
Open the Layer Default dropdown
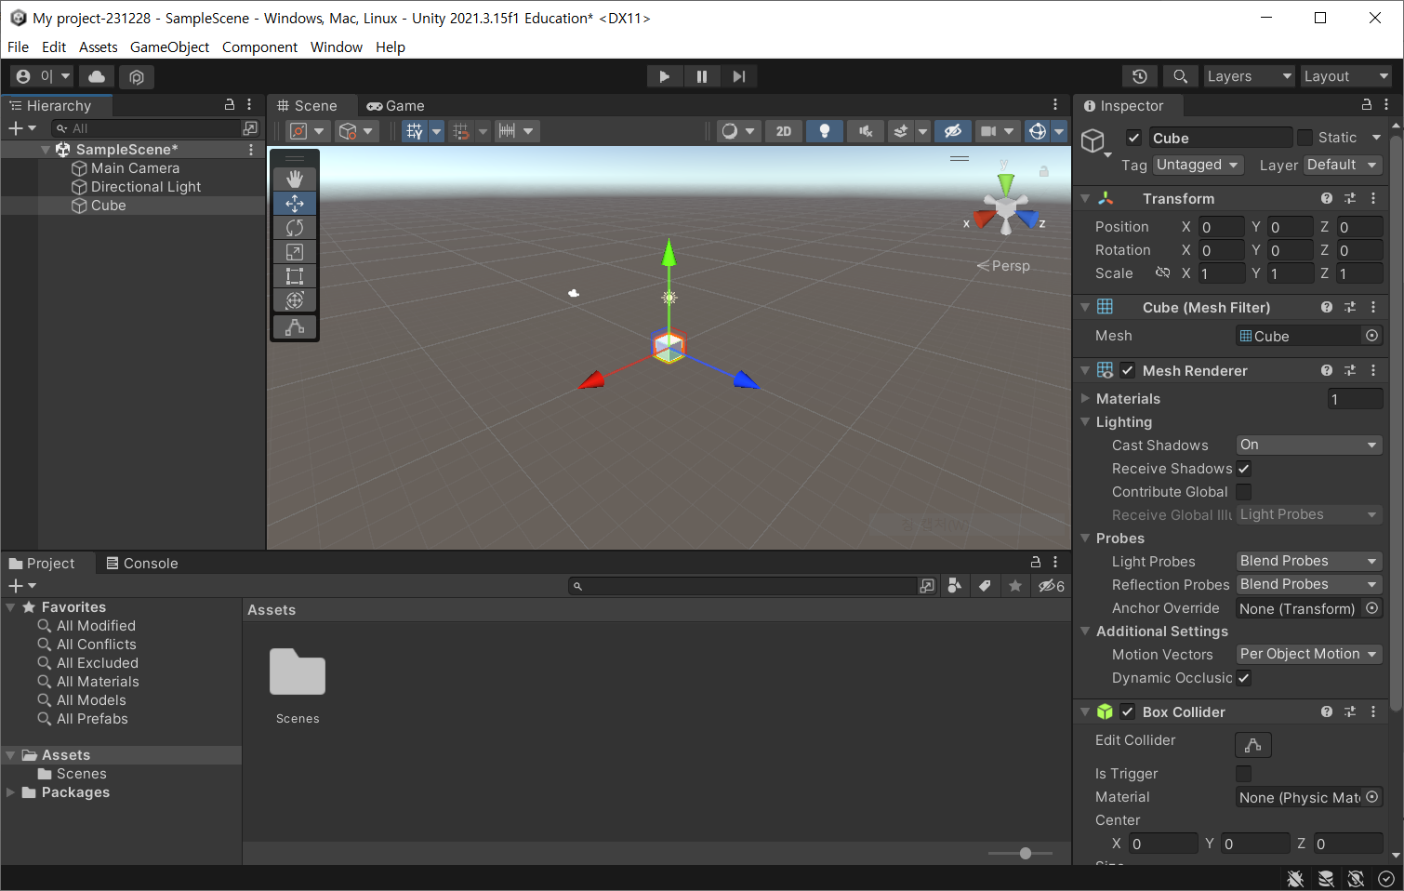point(1344,165)
